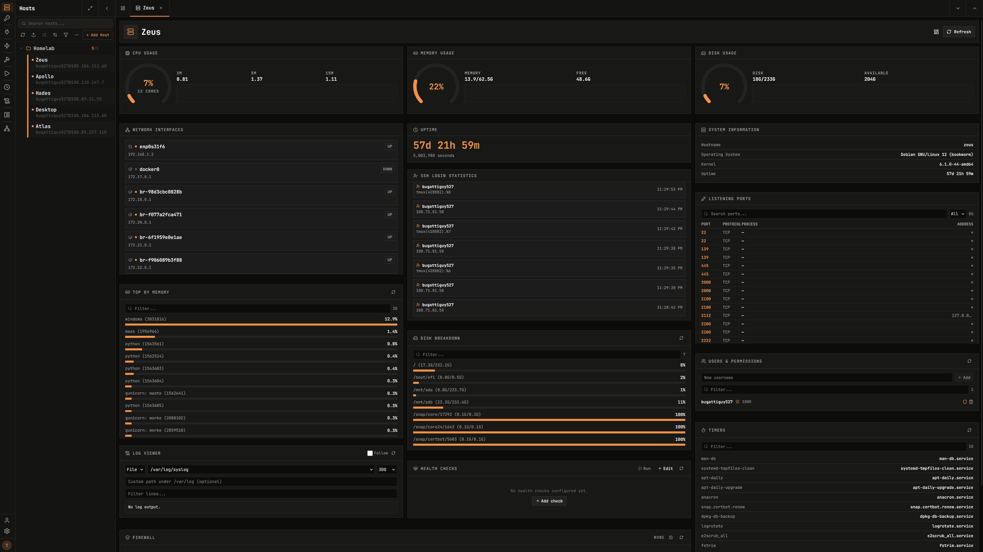
Task: Click the up chevron at top right corner
Action: tap(975, 8)
